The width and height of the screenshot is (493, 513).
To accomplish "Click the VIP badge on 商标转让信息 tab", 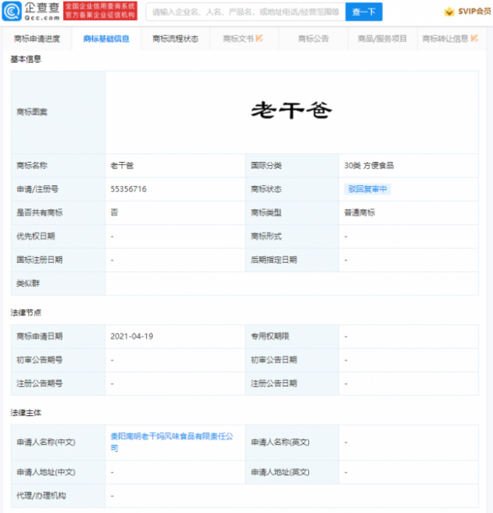I will pyautogui.click(x=475, y=38).
